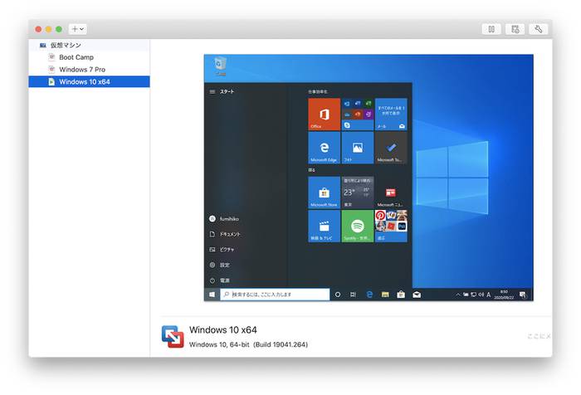This screenshot has height=395, width=581.
Task: Open the add virtual machine plus dropdown
Action: click(x=78, y=29)
